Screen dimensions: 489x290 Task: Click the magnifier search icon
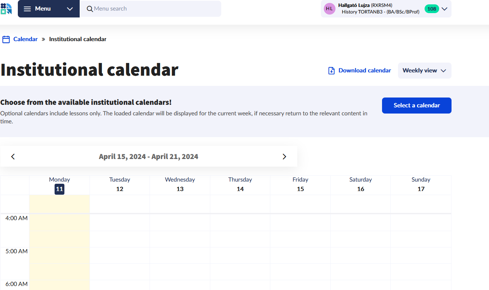(90, 9)
